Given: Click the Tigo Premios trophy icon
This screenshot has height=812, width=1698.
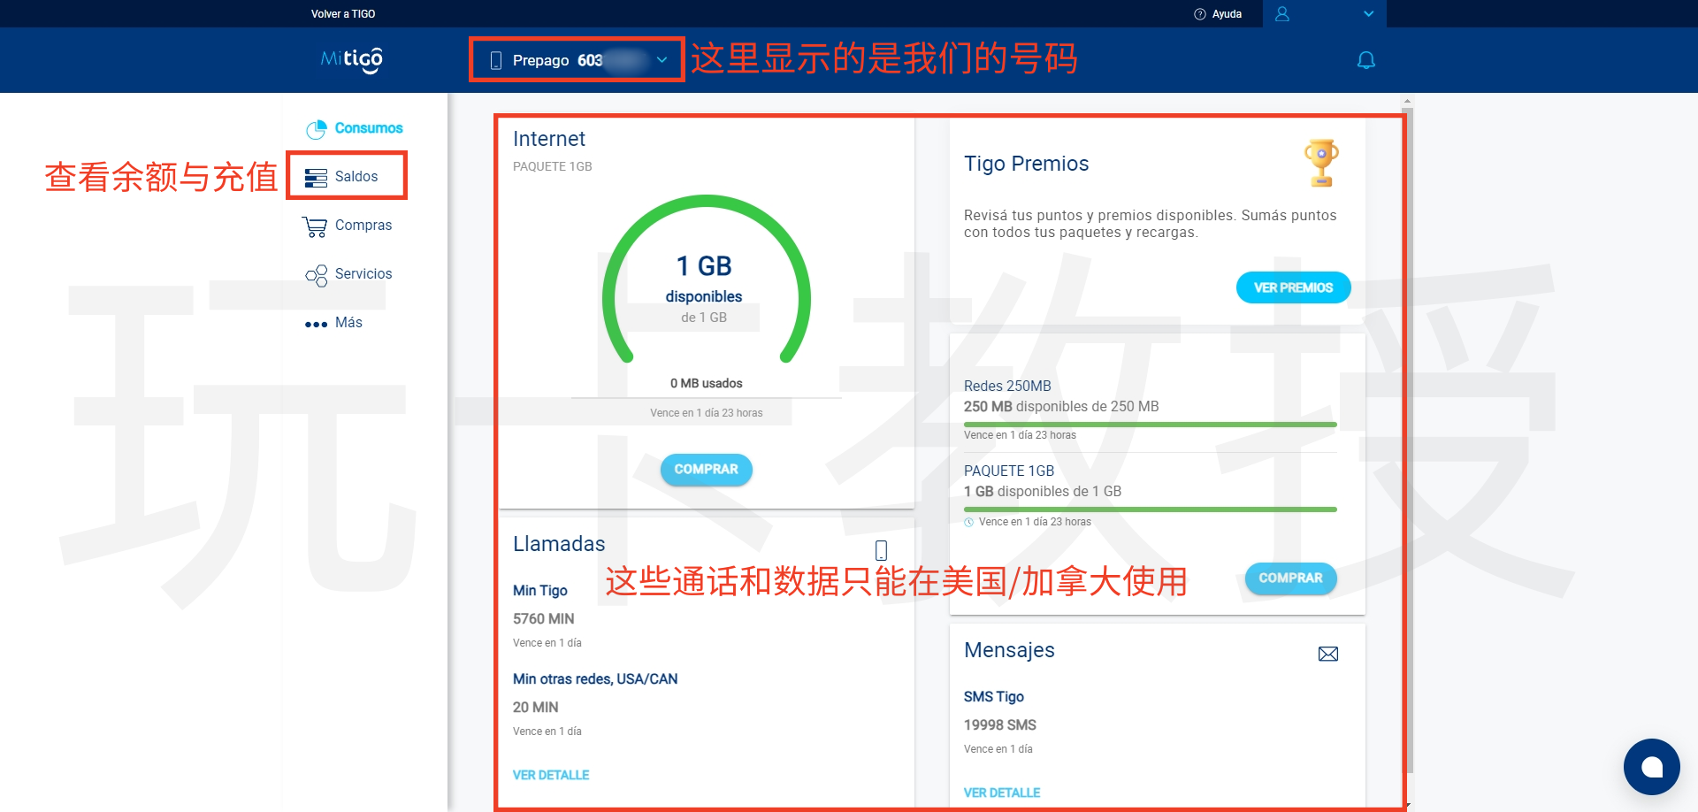Looking at the screenshot, I should pyautogui.click(x=1320, y=163).
